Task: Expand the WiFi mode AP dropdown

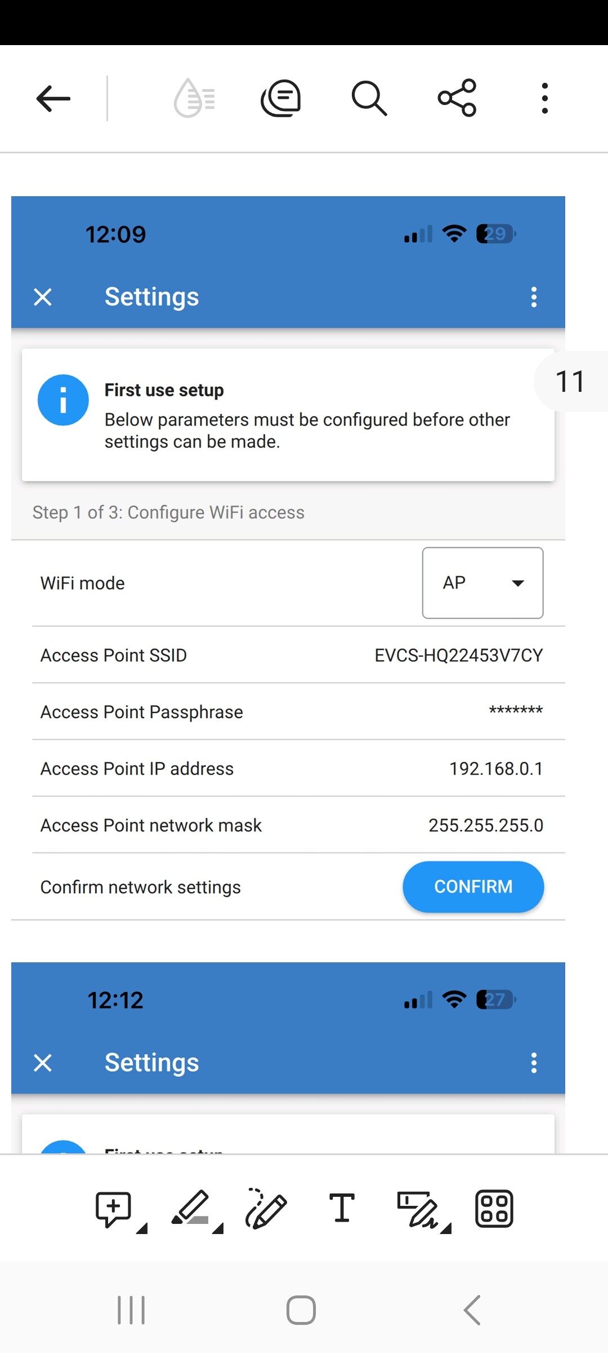Action: [x=482, y=583]
